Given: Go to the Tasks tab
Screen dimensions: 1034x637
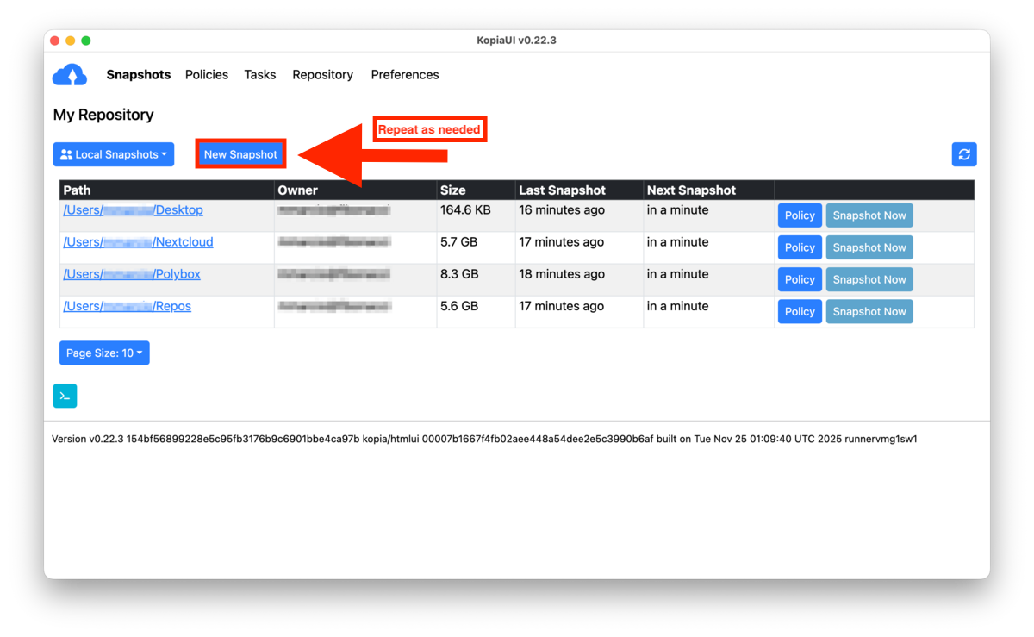Looking at the screenshot, I should (260, 75).
